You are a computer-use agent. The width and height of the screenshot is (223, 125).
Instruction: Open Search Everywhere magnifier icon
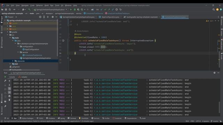coord(214,9)
